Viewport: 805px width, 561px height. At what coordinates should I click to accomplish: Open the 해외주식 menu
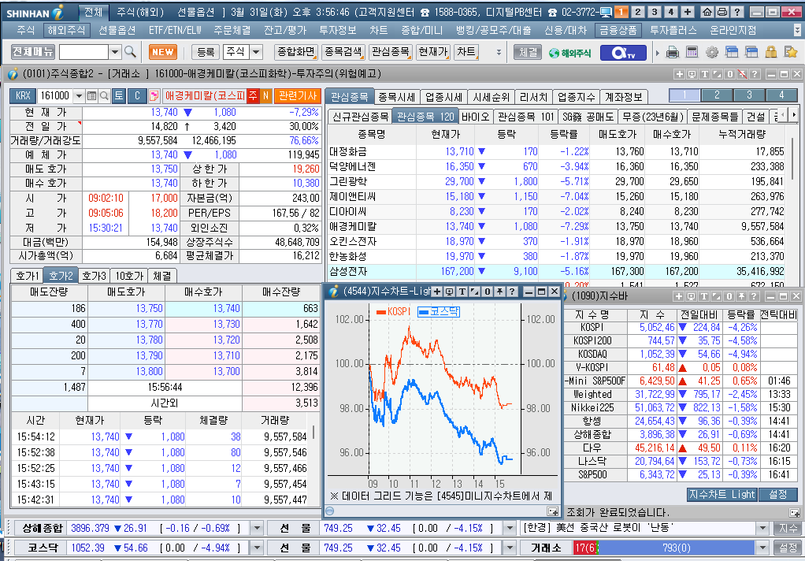click(x=66, y=30)
